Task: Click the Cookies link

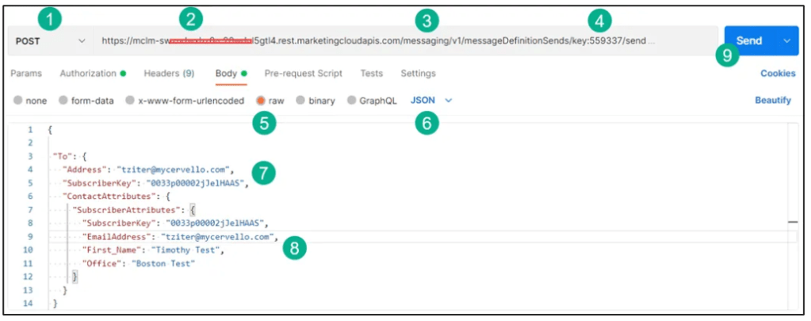Action: point(777,74)
